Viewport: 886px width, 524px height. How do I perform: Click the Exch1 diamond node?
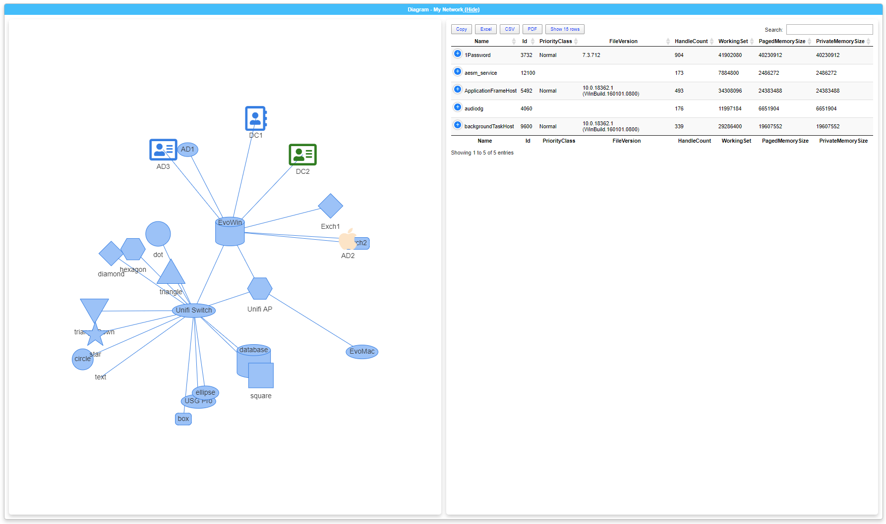(330, 206)
